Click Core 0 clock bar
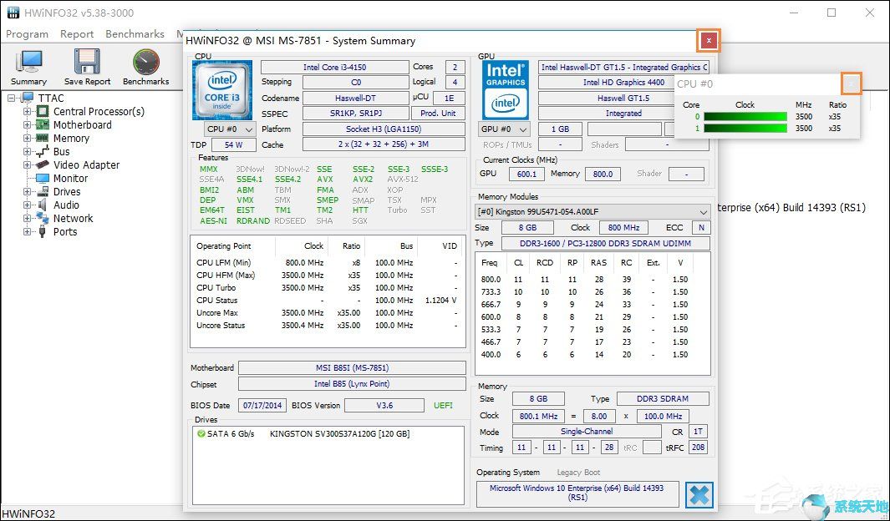Image resolution: width=890 pixels, height=521 pixels. 745,117
